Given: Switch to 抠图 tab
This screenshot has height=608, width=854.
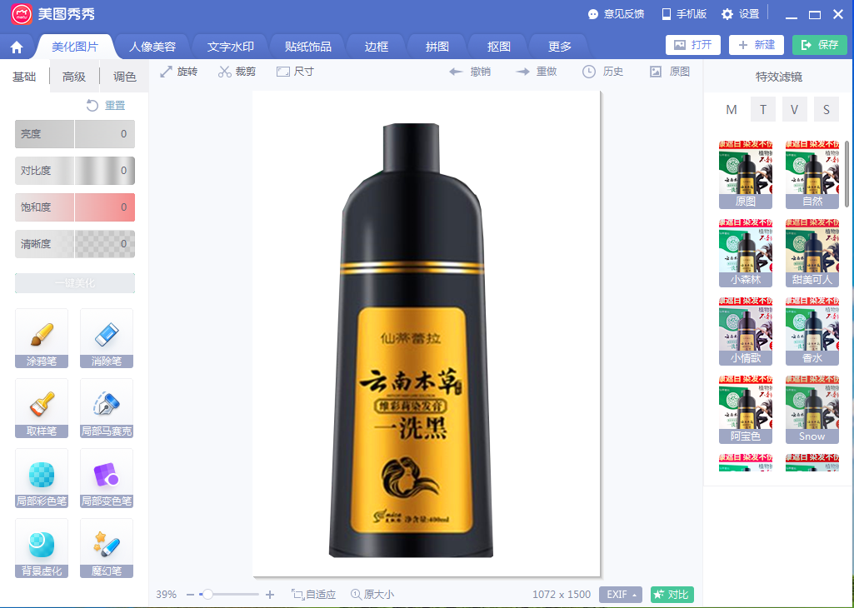Looking at the screenshot, I should [x=499, y=47].
